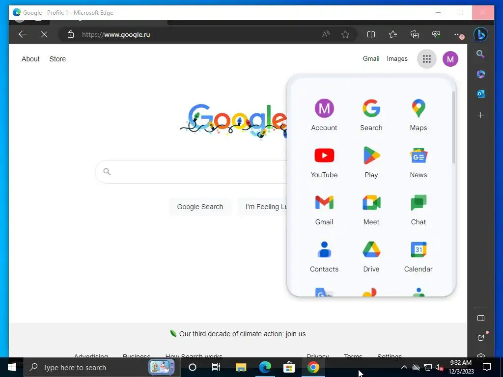The image size is (503, 377).
Task: Focus the Google search input box
Action: tap(191, 172)
